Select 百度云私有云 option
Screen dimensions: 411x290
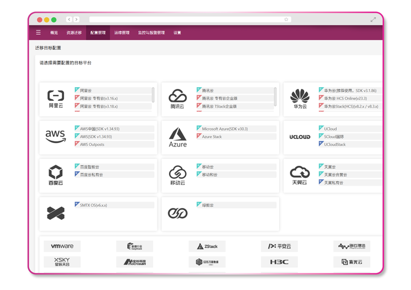114,174
